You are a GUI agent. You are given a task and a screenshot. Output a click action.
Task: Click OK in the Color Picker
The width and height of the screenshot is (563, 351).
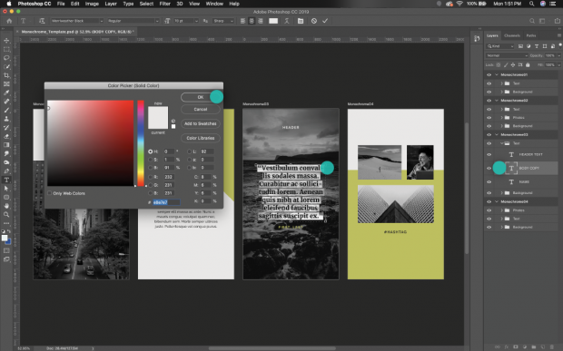(x=201, y=97)
